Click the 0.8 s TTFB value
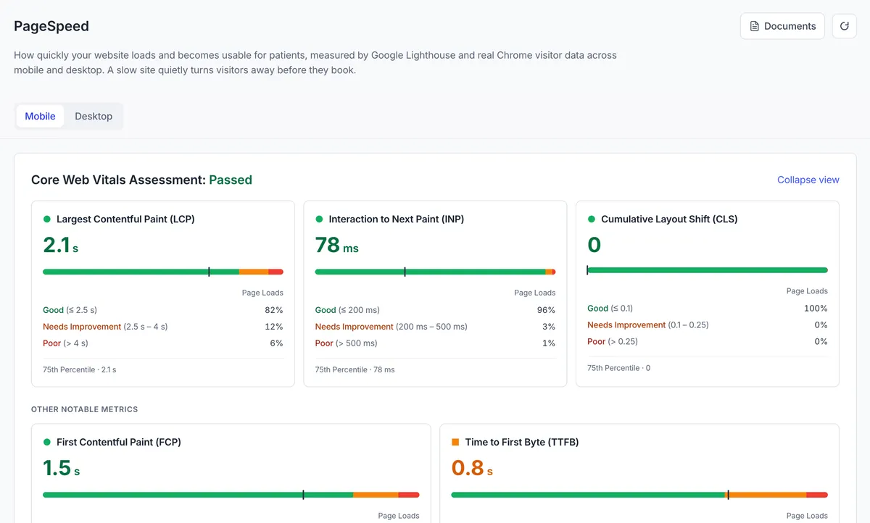Image resolution: width=870 pixels, height=523 pixels. coord(472,469)
